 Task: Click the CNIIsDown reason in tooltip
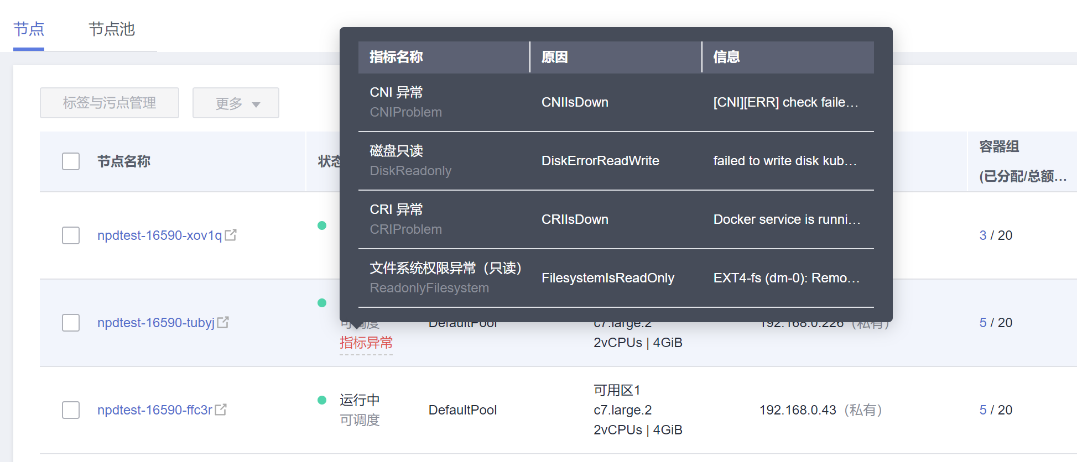[575, 102]
